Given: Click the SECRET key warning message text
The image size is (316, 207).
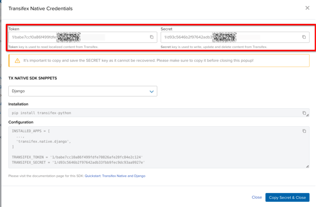Looking at the screenshot, I should pyautogui.click(x=138, y=60).
